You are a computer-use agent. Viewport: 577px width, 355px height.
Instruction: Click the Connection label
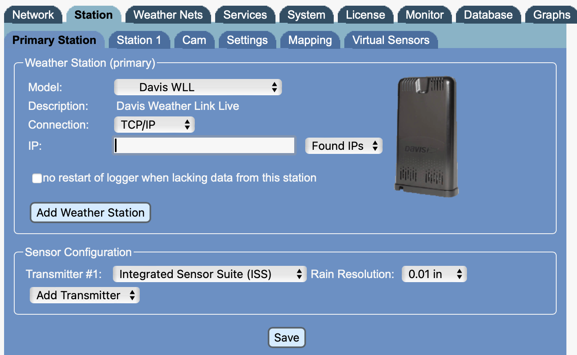58,125
